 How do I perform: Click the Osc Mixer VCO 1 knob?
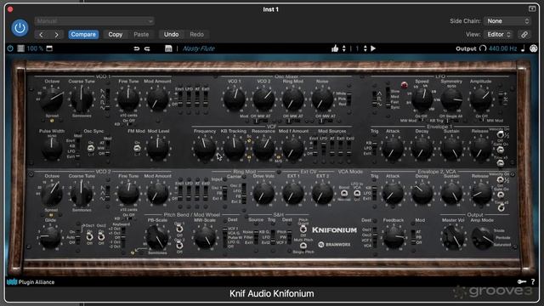[x=235, y=99]
